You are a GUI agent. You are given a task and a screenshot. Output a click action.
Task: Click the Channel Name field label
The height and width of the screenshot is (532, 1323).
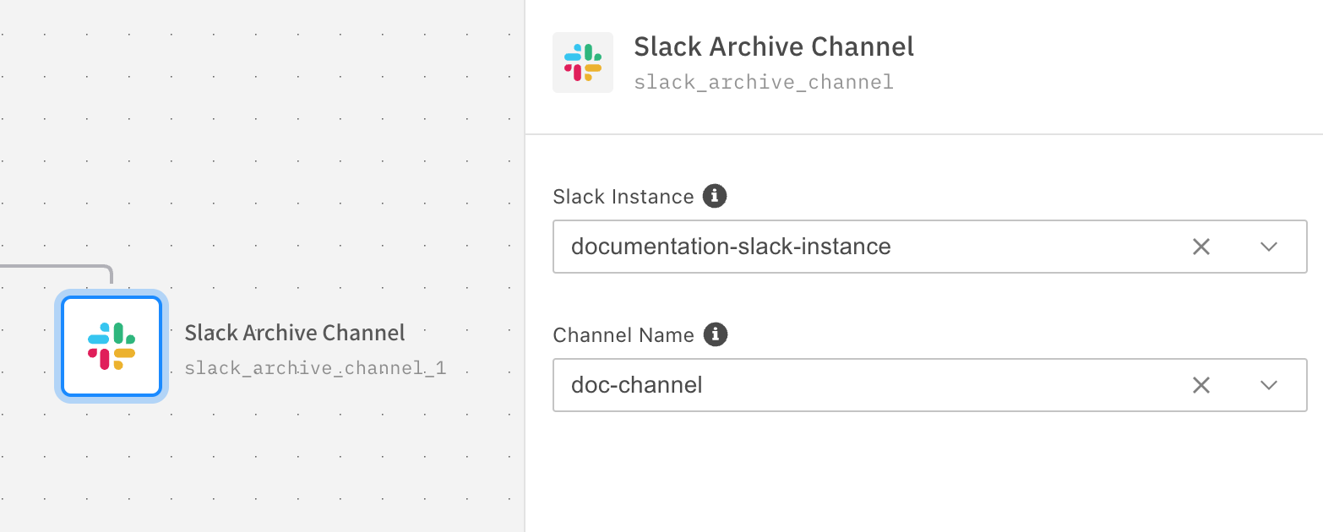(623, 335)
